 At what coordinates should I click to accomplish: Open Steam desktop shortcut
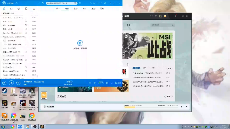(4, 92)
